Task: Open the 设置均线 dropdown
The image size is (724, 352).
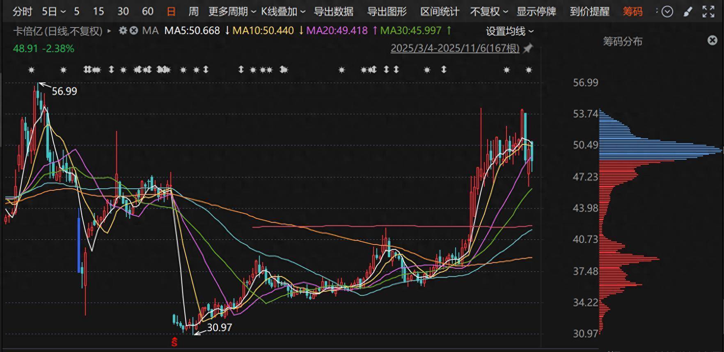Action: click(x=509, y=31)
